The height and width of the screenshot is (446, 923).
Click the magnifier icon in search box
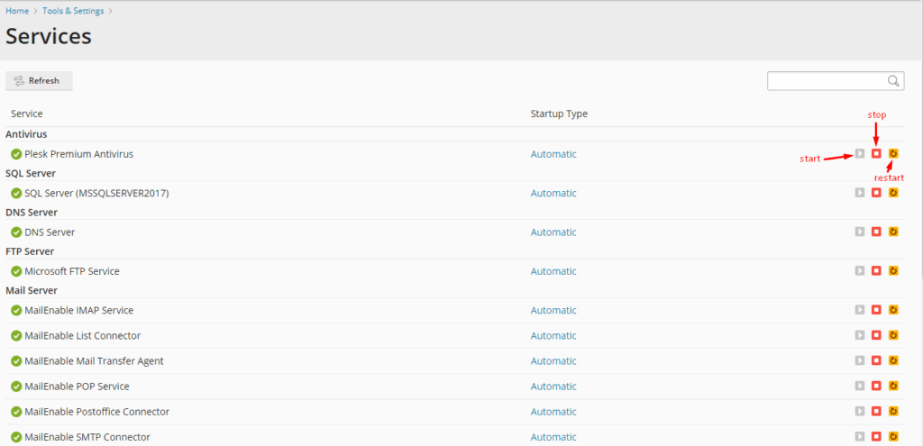coord(893,80)
